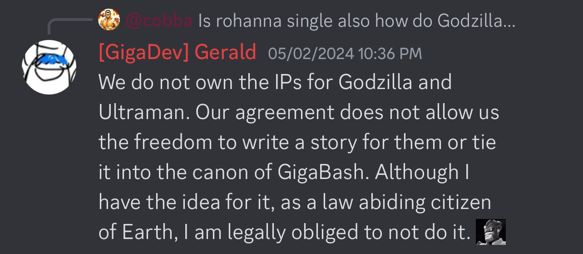583x254 pixels.
Task: Click cobba's small avatar in reply preview
Action: (109, 20)
